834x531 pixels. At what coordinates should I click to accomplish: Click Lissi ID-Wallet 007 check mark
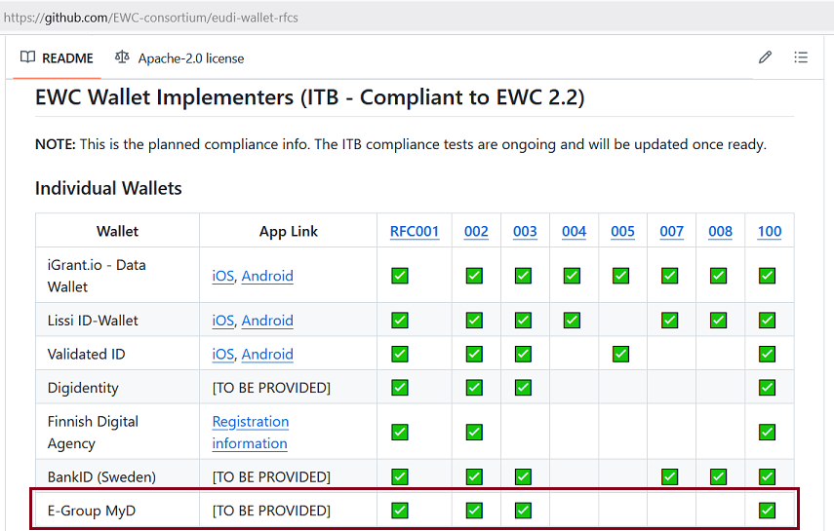click(670, 320)
